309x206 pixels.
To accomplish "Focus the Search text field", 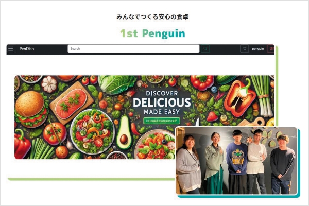I will click(x=133, y=49).
